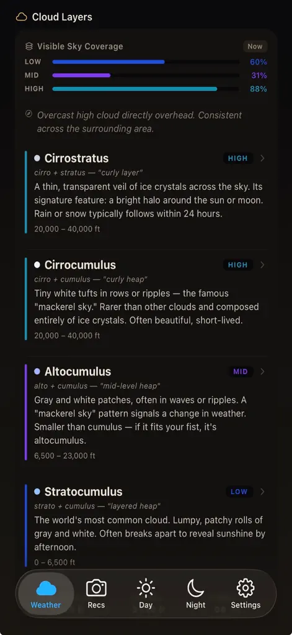Viewport: 292px width, 635px height.
Task: Switch to the Night moon icon
Action: [196, 588]
